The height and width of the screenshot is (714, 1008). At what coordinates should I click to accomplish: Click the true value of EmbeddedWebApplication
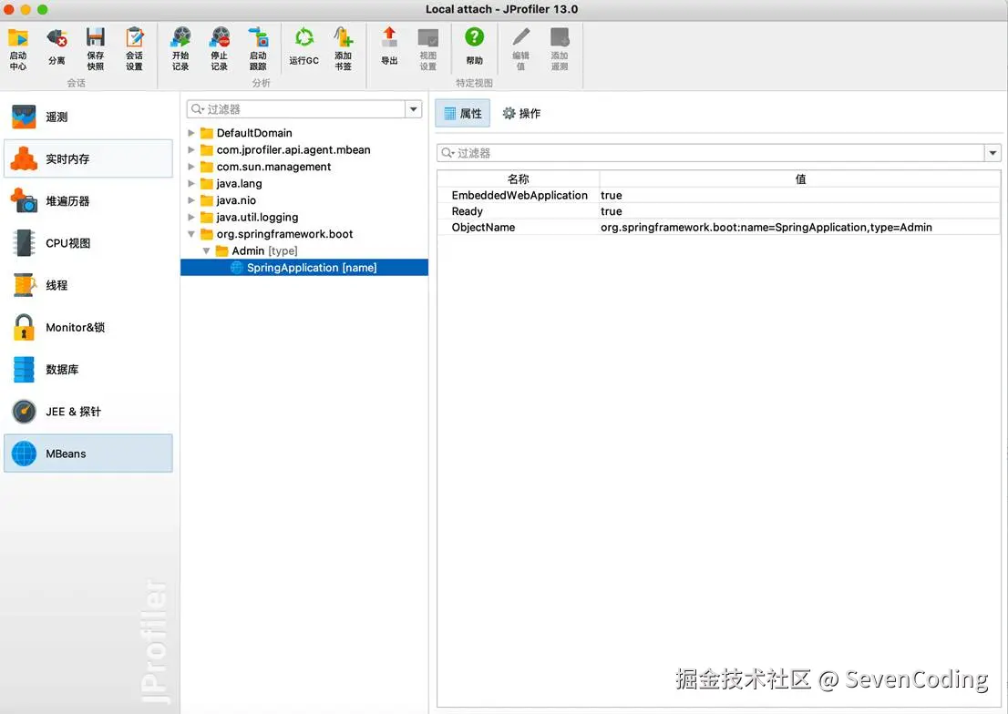(612, 195)
